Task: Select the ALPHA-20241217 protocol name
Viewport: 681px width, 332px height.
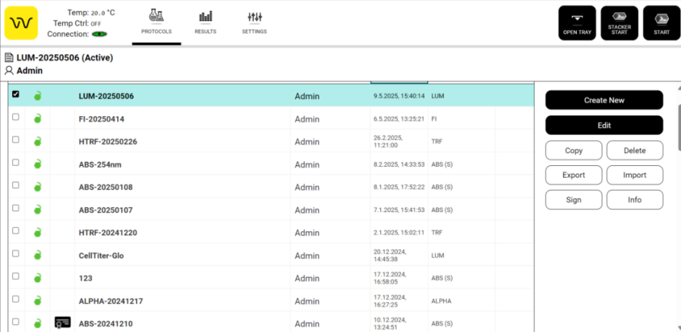Action: (111, 301)
